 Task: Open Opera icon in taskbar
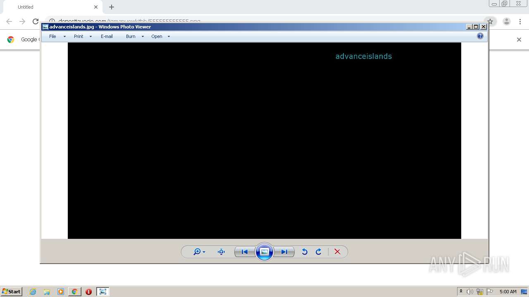(x=88, y=292)
